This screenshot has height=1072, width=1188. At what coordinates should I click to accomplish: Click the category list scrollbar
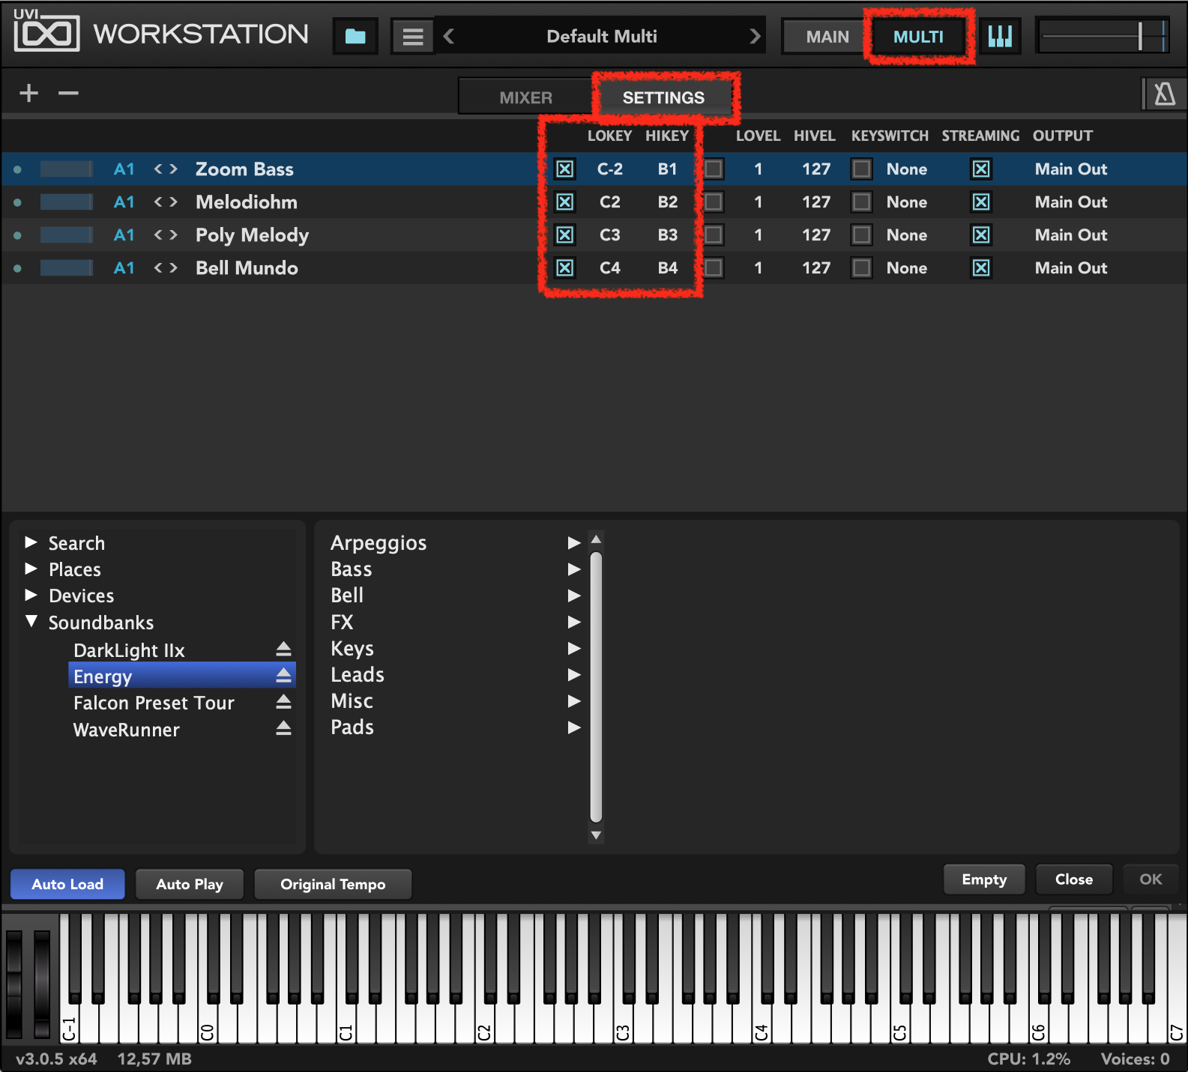[x=596, y=687]
